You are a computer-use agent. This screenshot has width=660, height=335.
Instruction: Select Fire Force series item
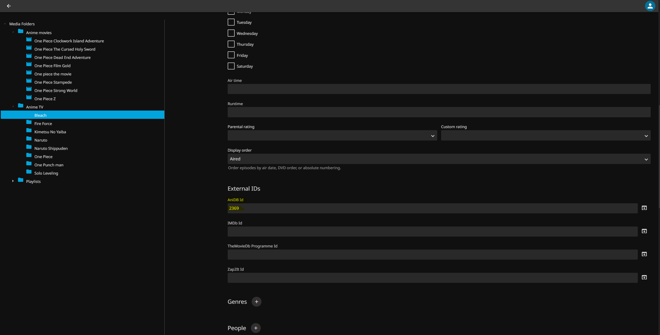click(x=43, y=123)
